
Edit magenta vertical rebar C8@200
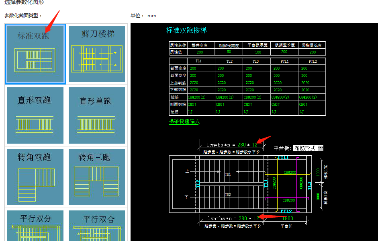(301, 183)
